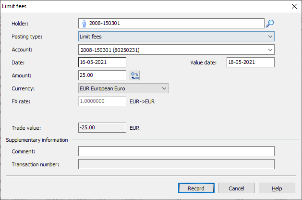
Task: Click the Supplementary information section heading
Action: 37,140
